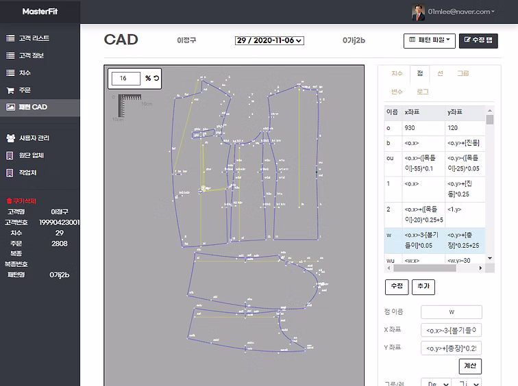Open the 패턴 파일 dropdown
The height and width of the screenshot is (386, 518).
(429, 40)
